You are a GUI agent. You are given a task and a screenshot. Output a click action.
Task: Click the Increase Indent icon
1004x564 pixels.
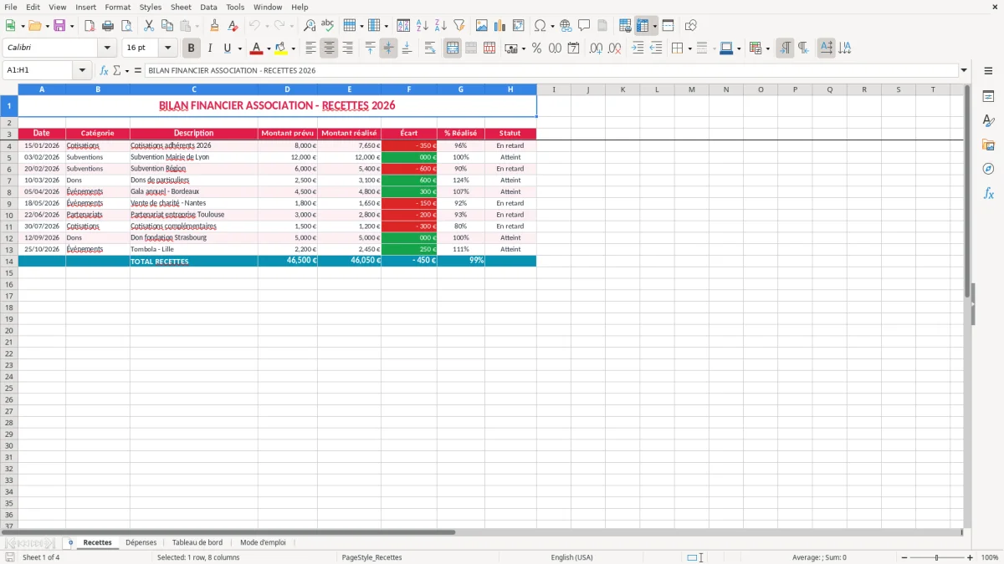(x=638, y=48)
